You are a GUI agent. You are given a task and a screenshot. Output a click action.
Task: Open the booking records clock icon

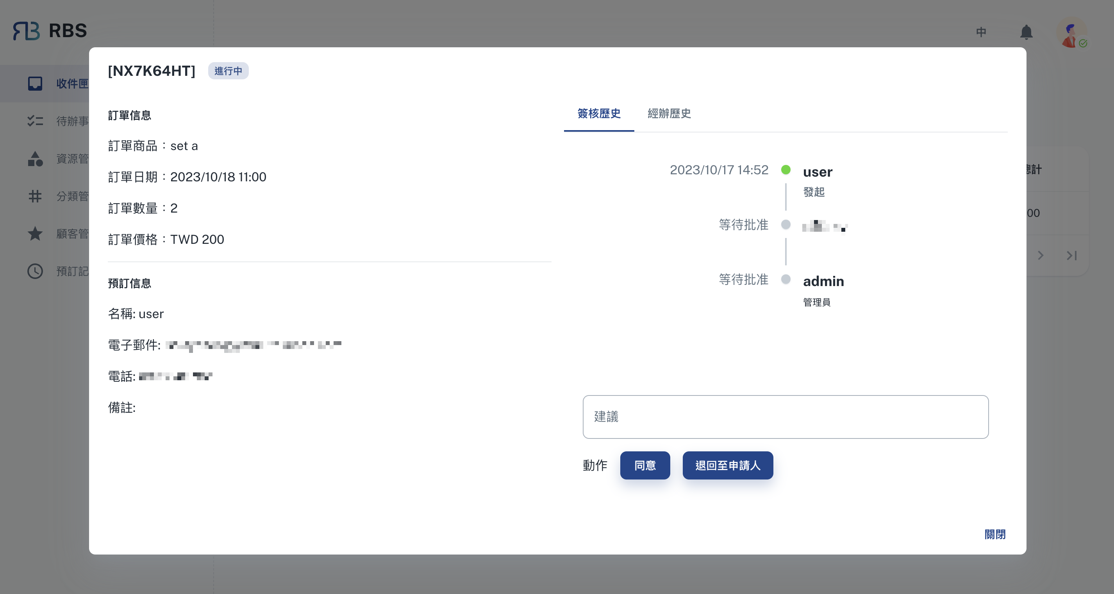tap(35, 271)
